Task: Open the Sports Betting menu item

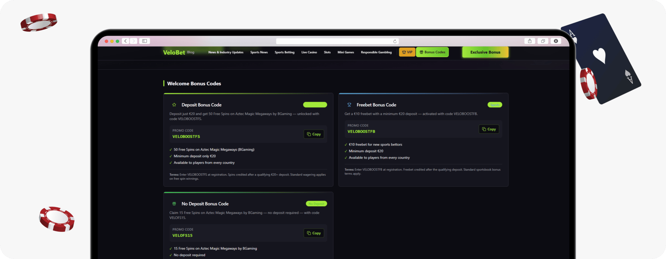Action: (285, 52)
